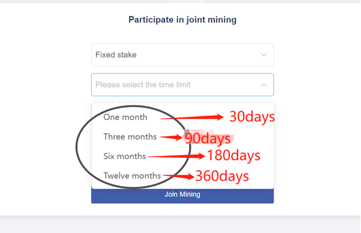Collapse the time limit list with the up chevron

pyautogui.click(x=264, y=85)
